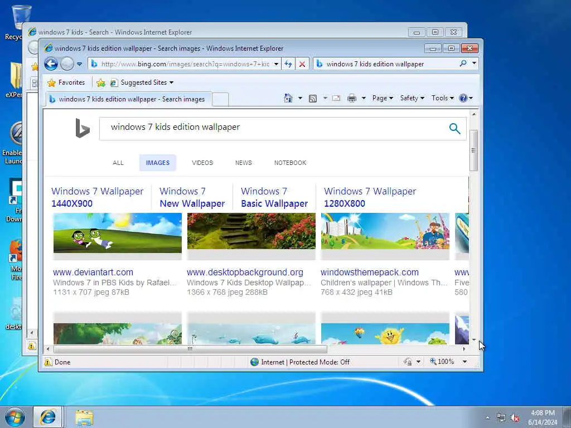Open the www.deviantart.com link
The height and width of the screenshot is (428, 571).
[93, 272]
